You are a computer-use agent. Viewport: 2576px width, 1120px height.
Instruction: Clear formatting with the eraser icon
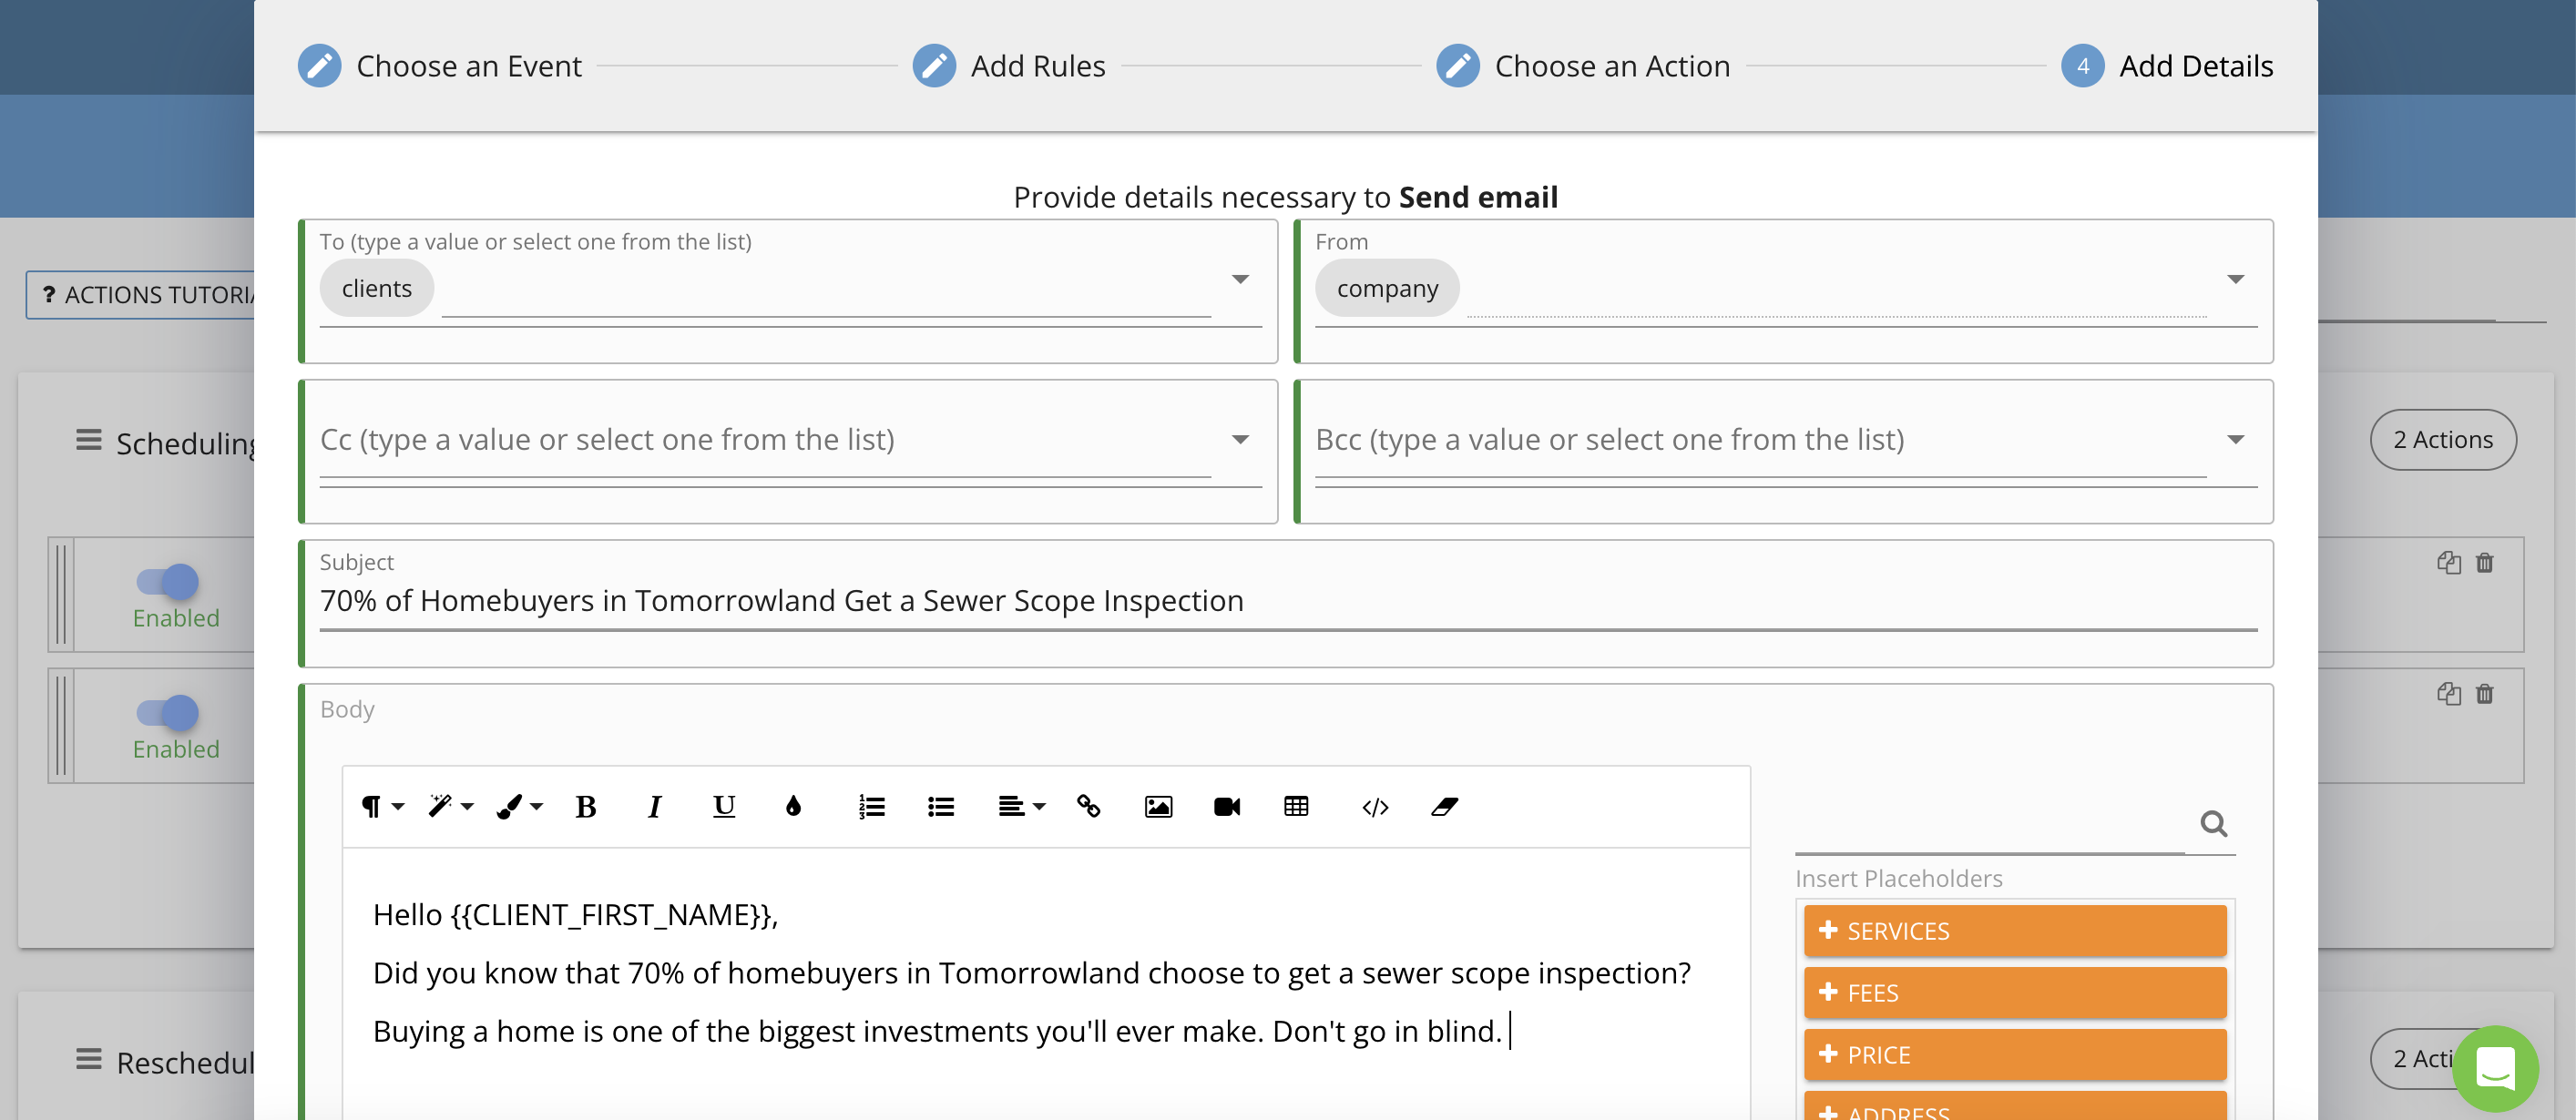coord(1444,806)
